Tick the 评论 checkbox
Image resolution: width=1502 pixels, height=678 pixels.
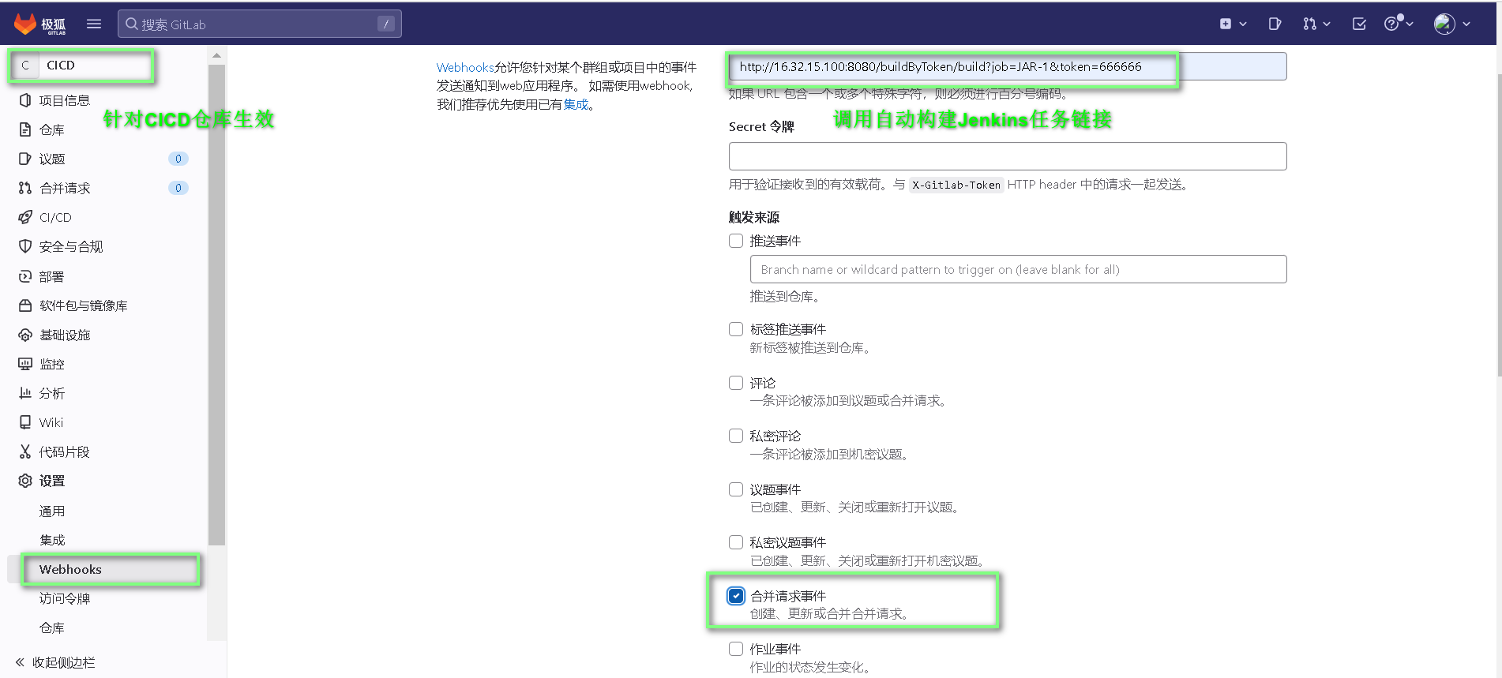[736, 383]
